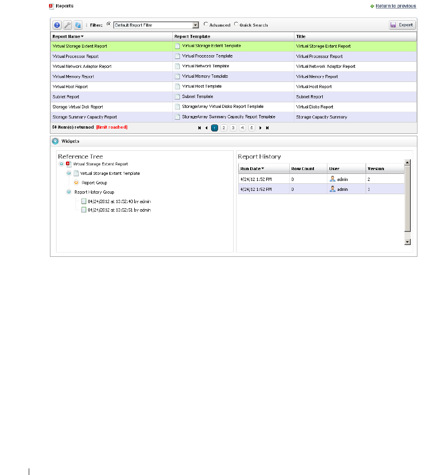Click the wrench settings toolbar icon
Screen dimensions: 424x475
(67, 25)
